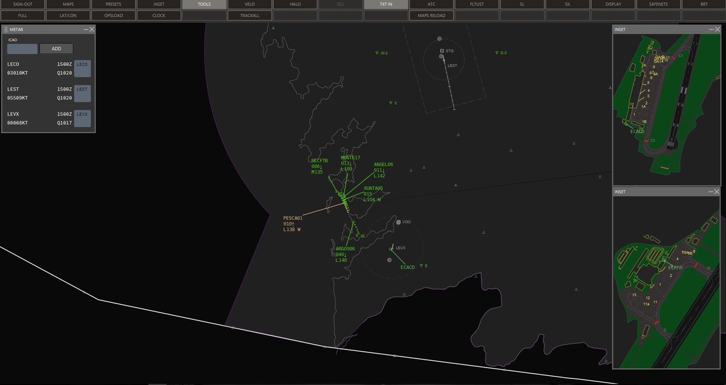Toggle the TOOLS panel button
The width and height of the screenshot is (726, 385).
[204, 4]
